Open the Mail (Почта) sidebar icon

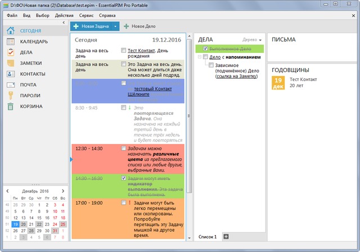point(11,84)
